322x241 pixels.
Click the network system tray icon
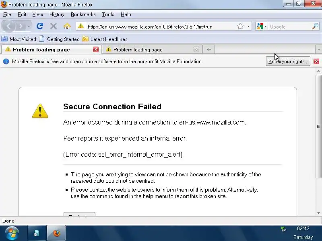pos(284,229)
